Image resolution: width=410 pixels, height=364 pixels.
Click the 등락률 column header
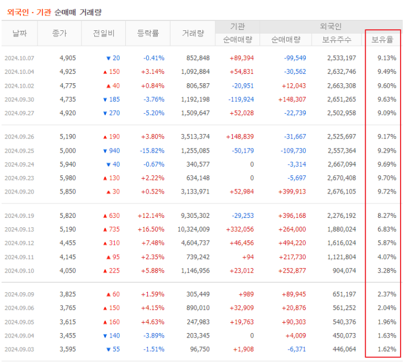pos(148,33)
